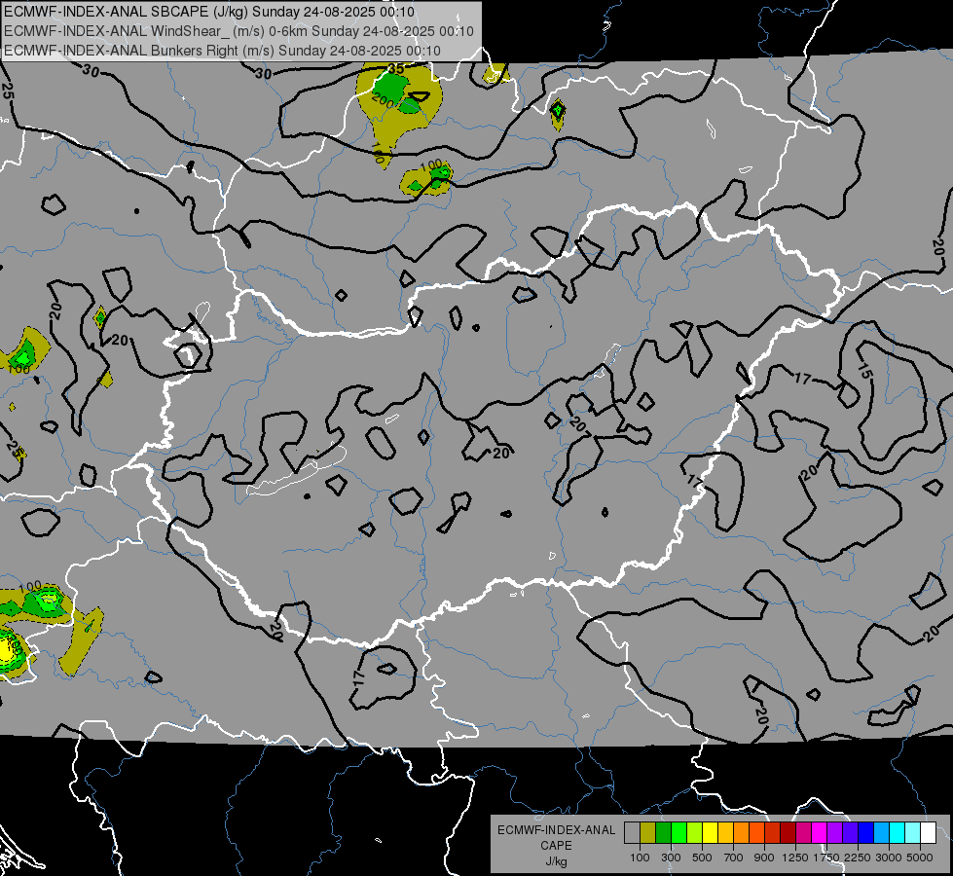
Task: Select the dark green legend swatch
Action: coord(663,832)
